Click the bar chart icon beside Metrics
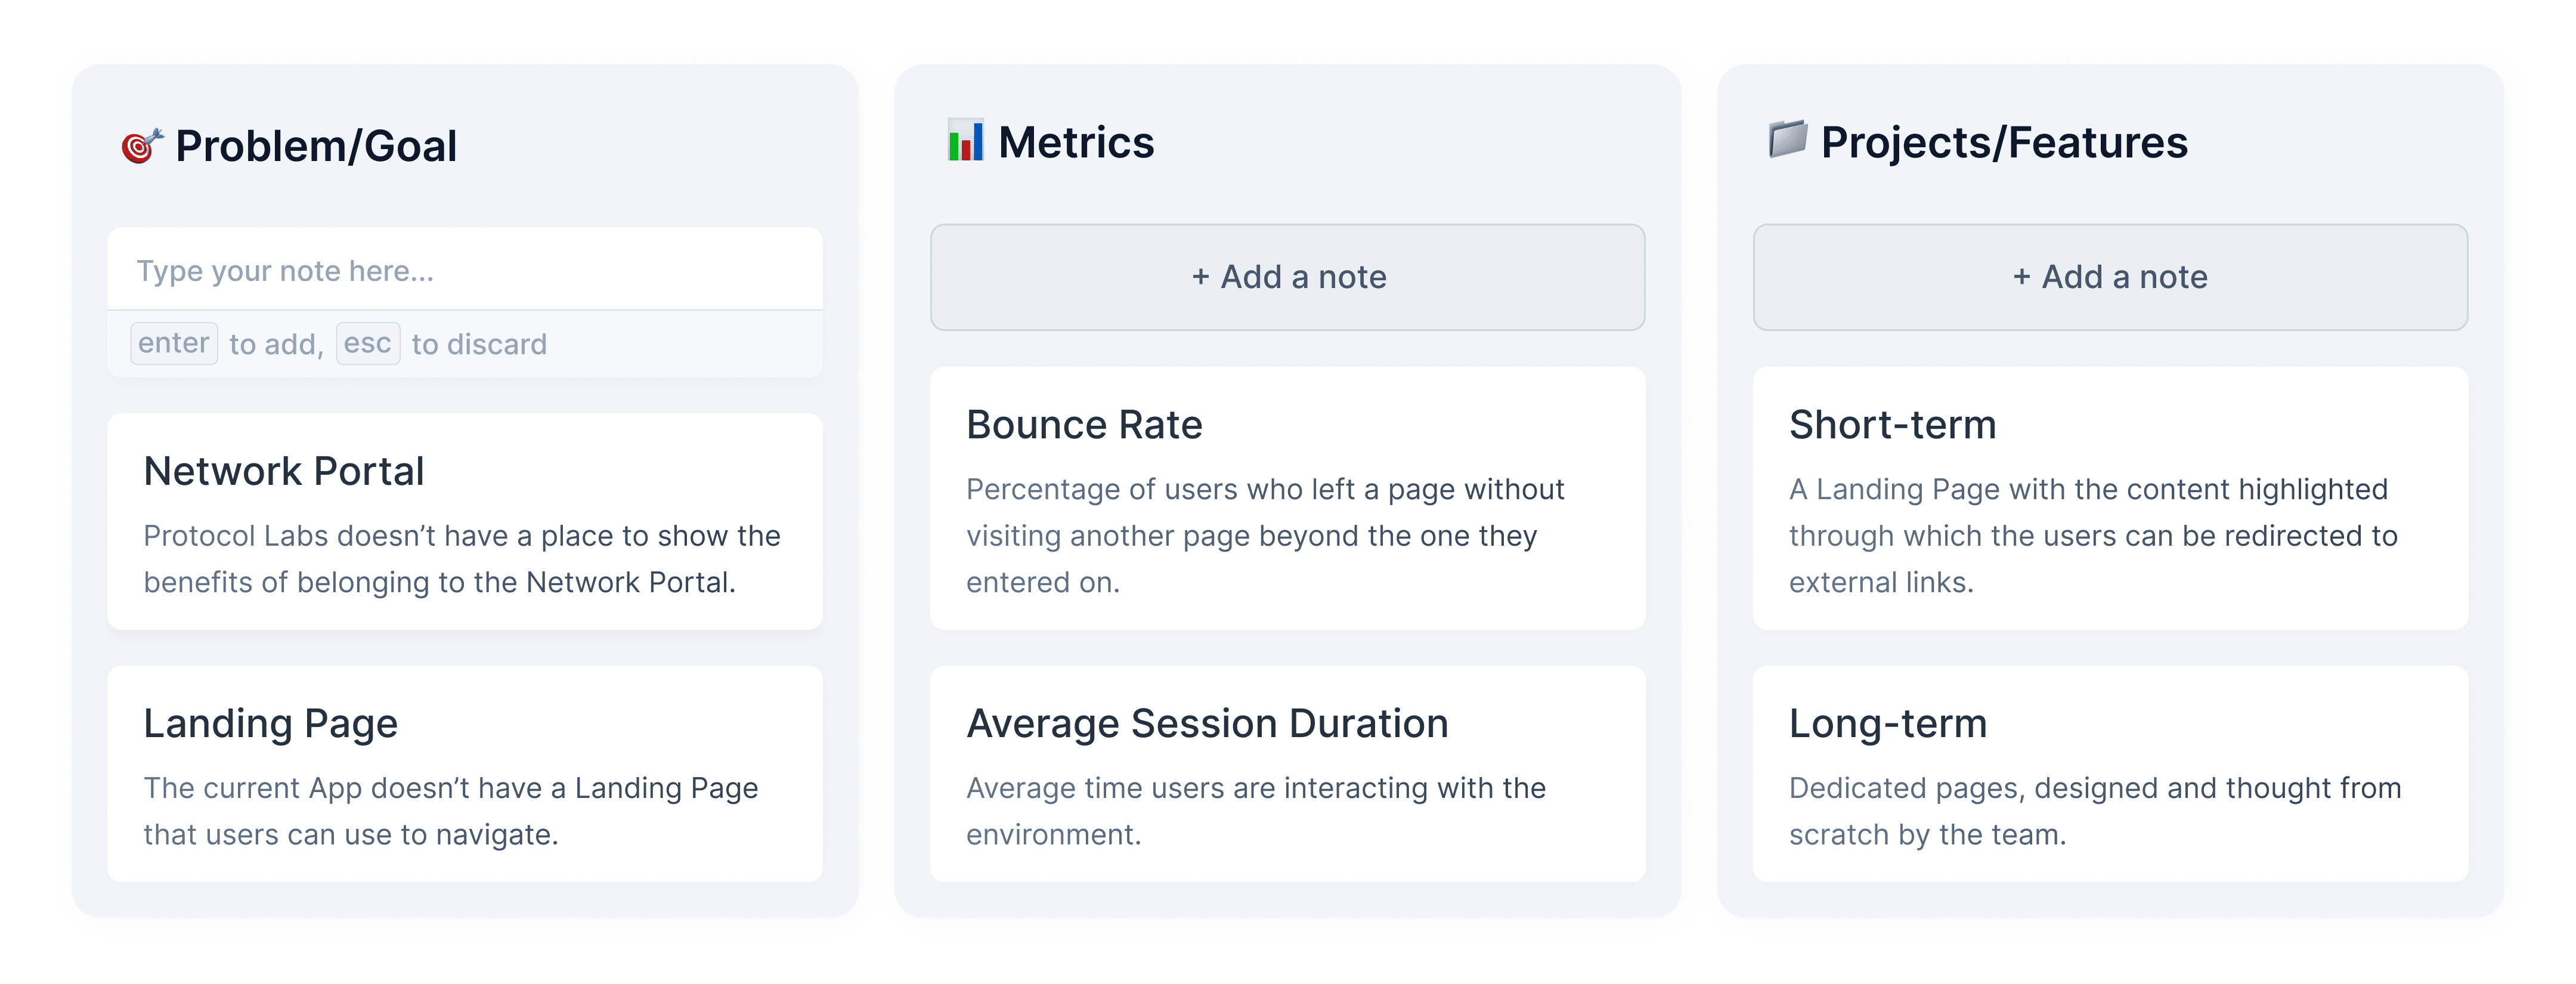This screenshot has width=2576, height=984. (965, 141)
